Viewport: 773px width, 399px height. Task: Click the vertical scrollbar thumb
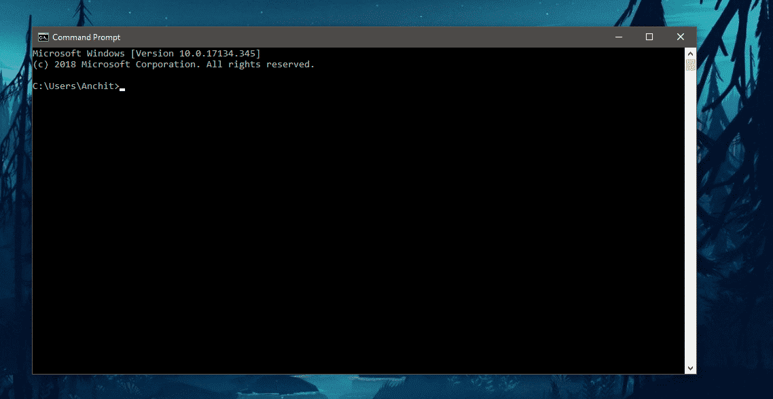click(x=690, y=65)
